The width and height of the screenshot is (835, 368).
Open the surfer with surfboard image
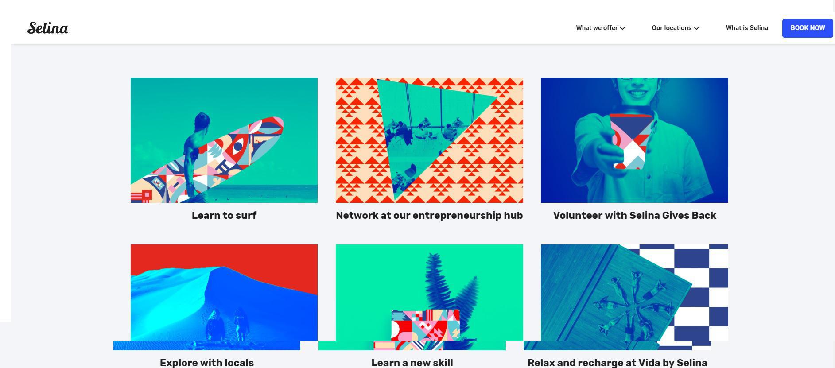[224, 140]
